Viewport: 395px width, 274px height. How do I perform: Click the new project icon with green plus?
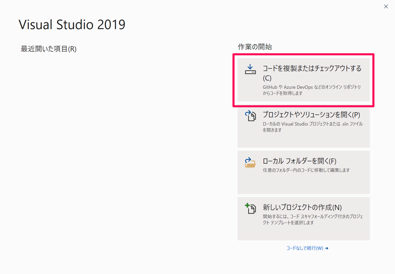click(250, 208)
